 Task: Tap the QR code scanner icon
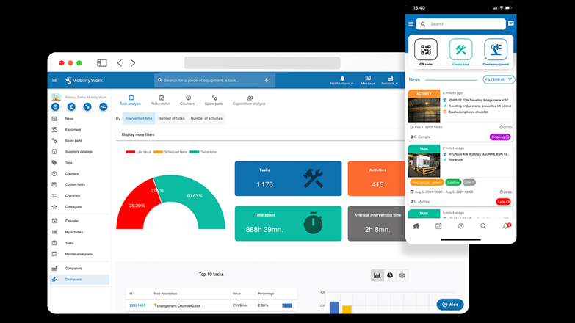point(426,50)
